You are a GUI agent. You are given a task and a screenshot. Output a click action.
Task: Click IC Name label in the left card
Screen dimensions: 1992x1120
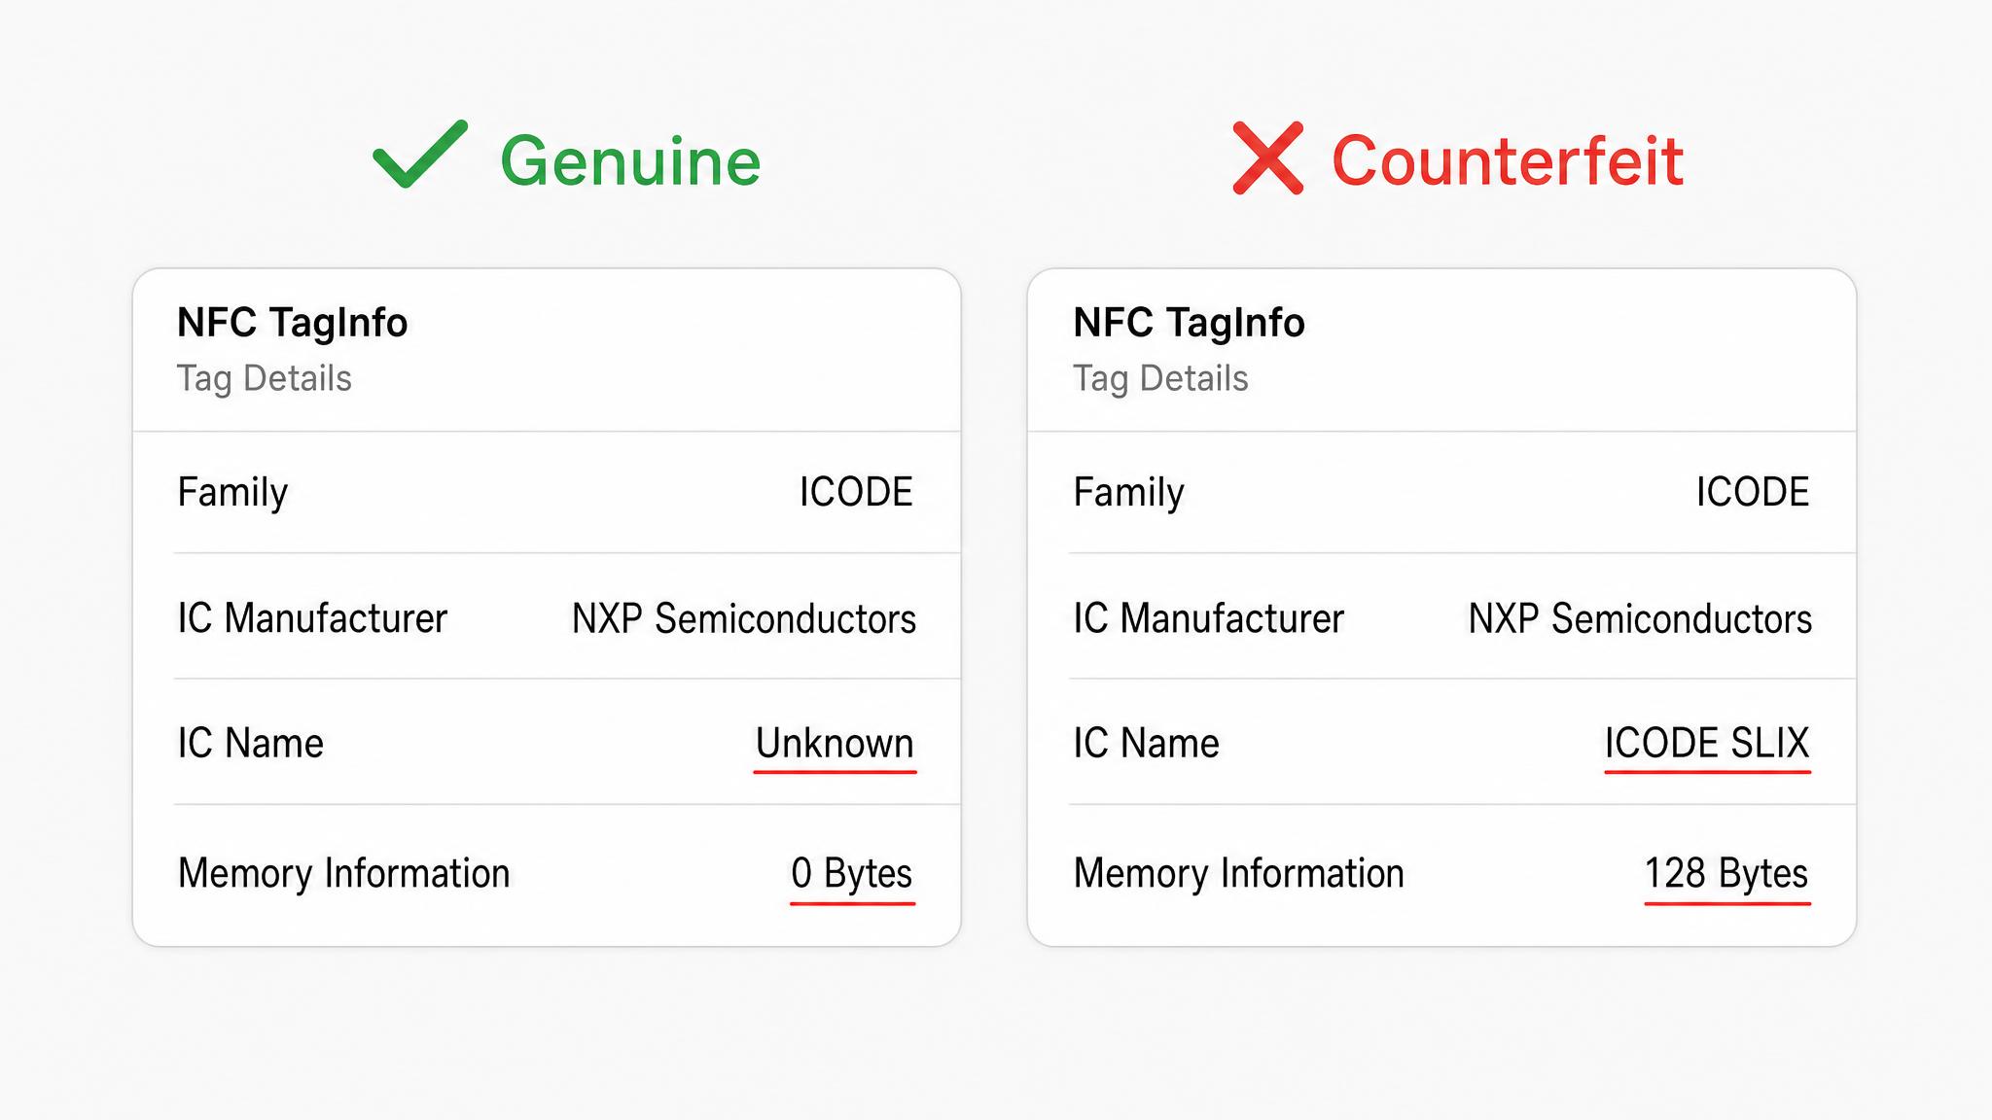[x=250, y=744]
